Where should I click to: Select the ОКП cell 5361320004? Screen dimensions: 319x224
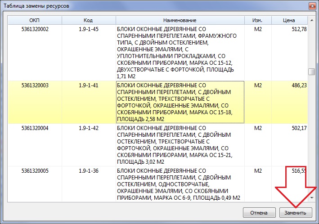click(x=35, y=145)
